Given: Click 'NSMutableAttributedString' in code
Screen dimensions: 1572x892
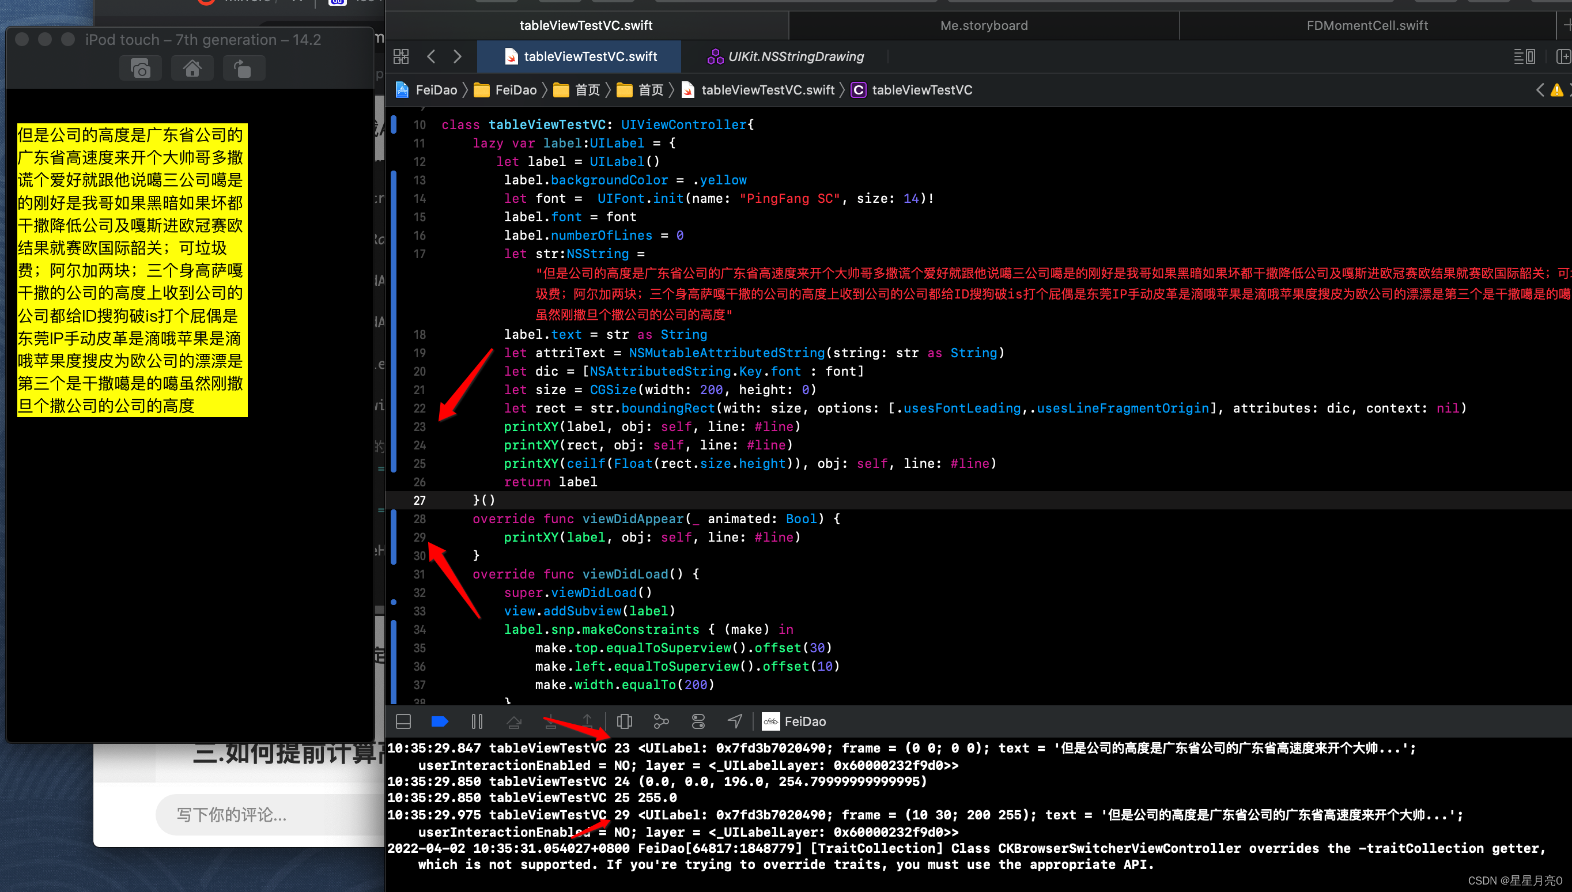Looking at the screenshot, I should (727, 353).
